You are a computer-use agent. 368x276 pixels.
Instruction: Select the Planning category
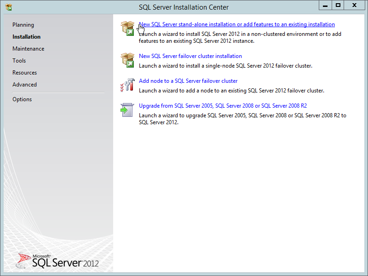pyautogui.click(x=23, y=25)
